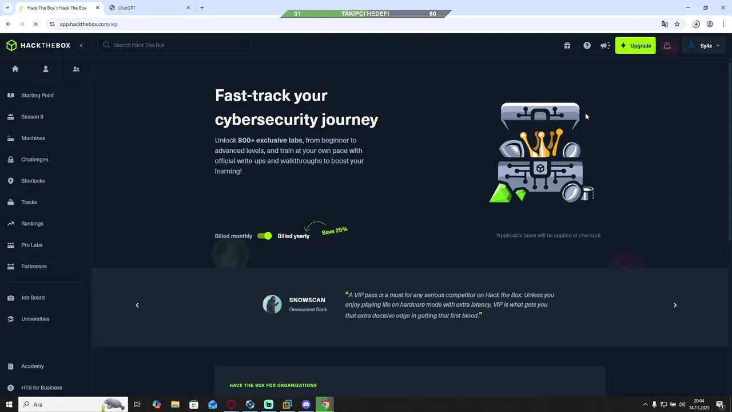Viewport: 732px width, 412px height.
Task: Collapse the sidebar with the chevron arrow
Action: point(81,45)
